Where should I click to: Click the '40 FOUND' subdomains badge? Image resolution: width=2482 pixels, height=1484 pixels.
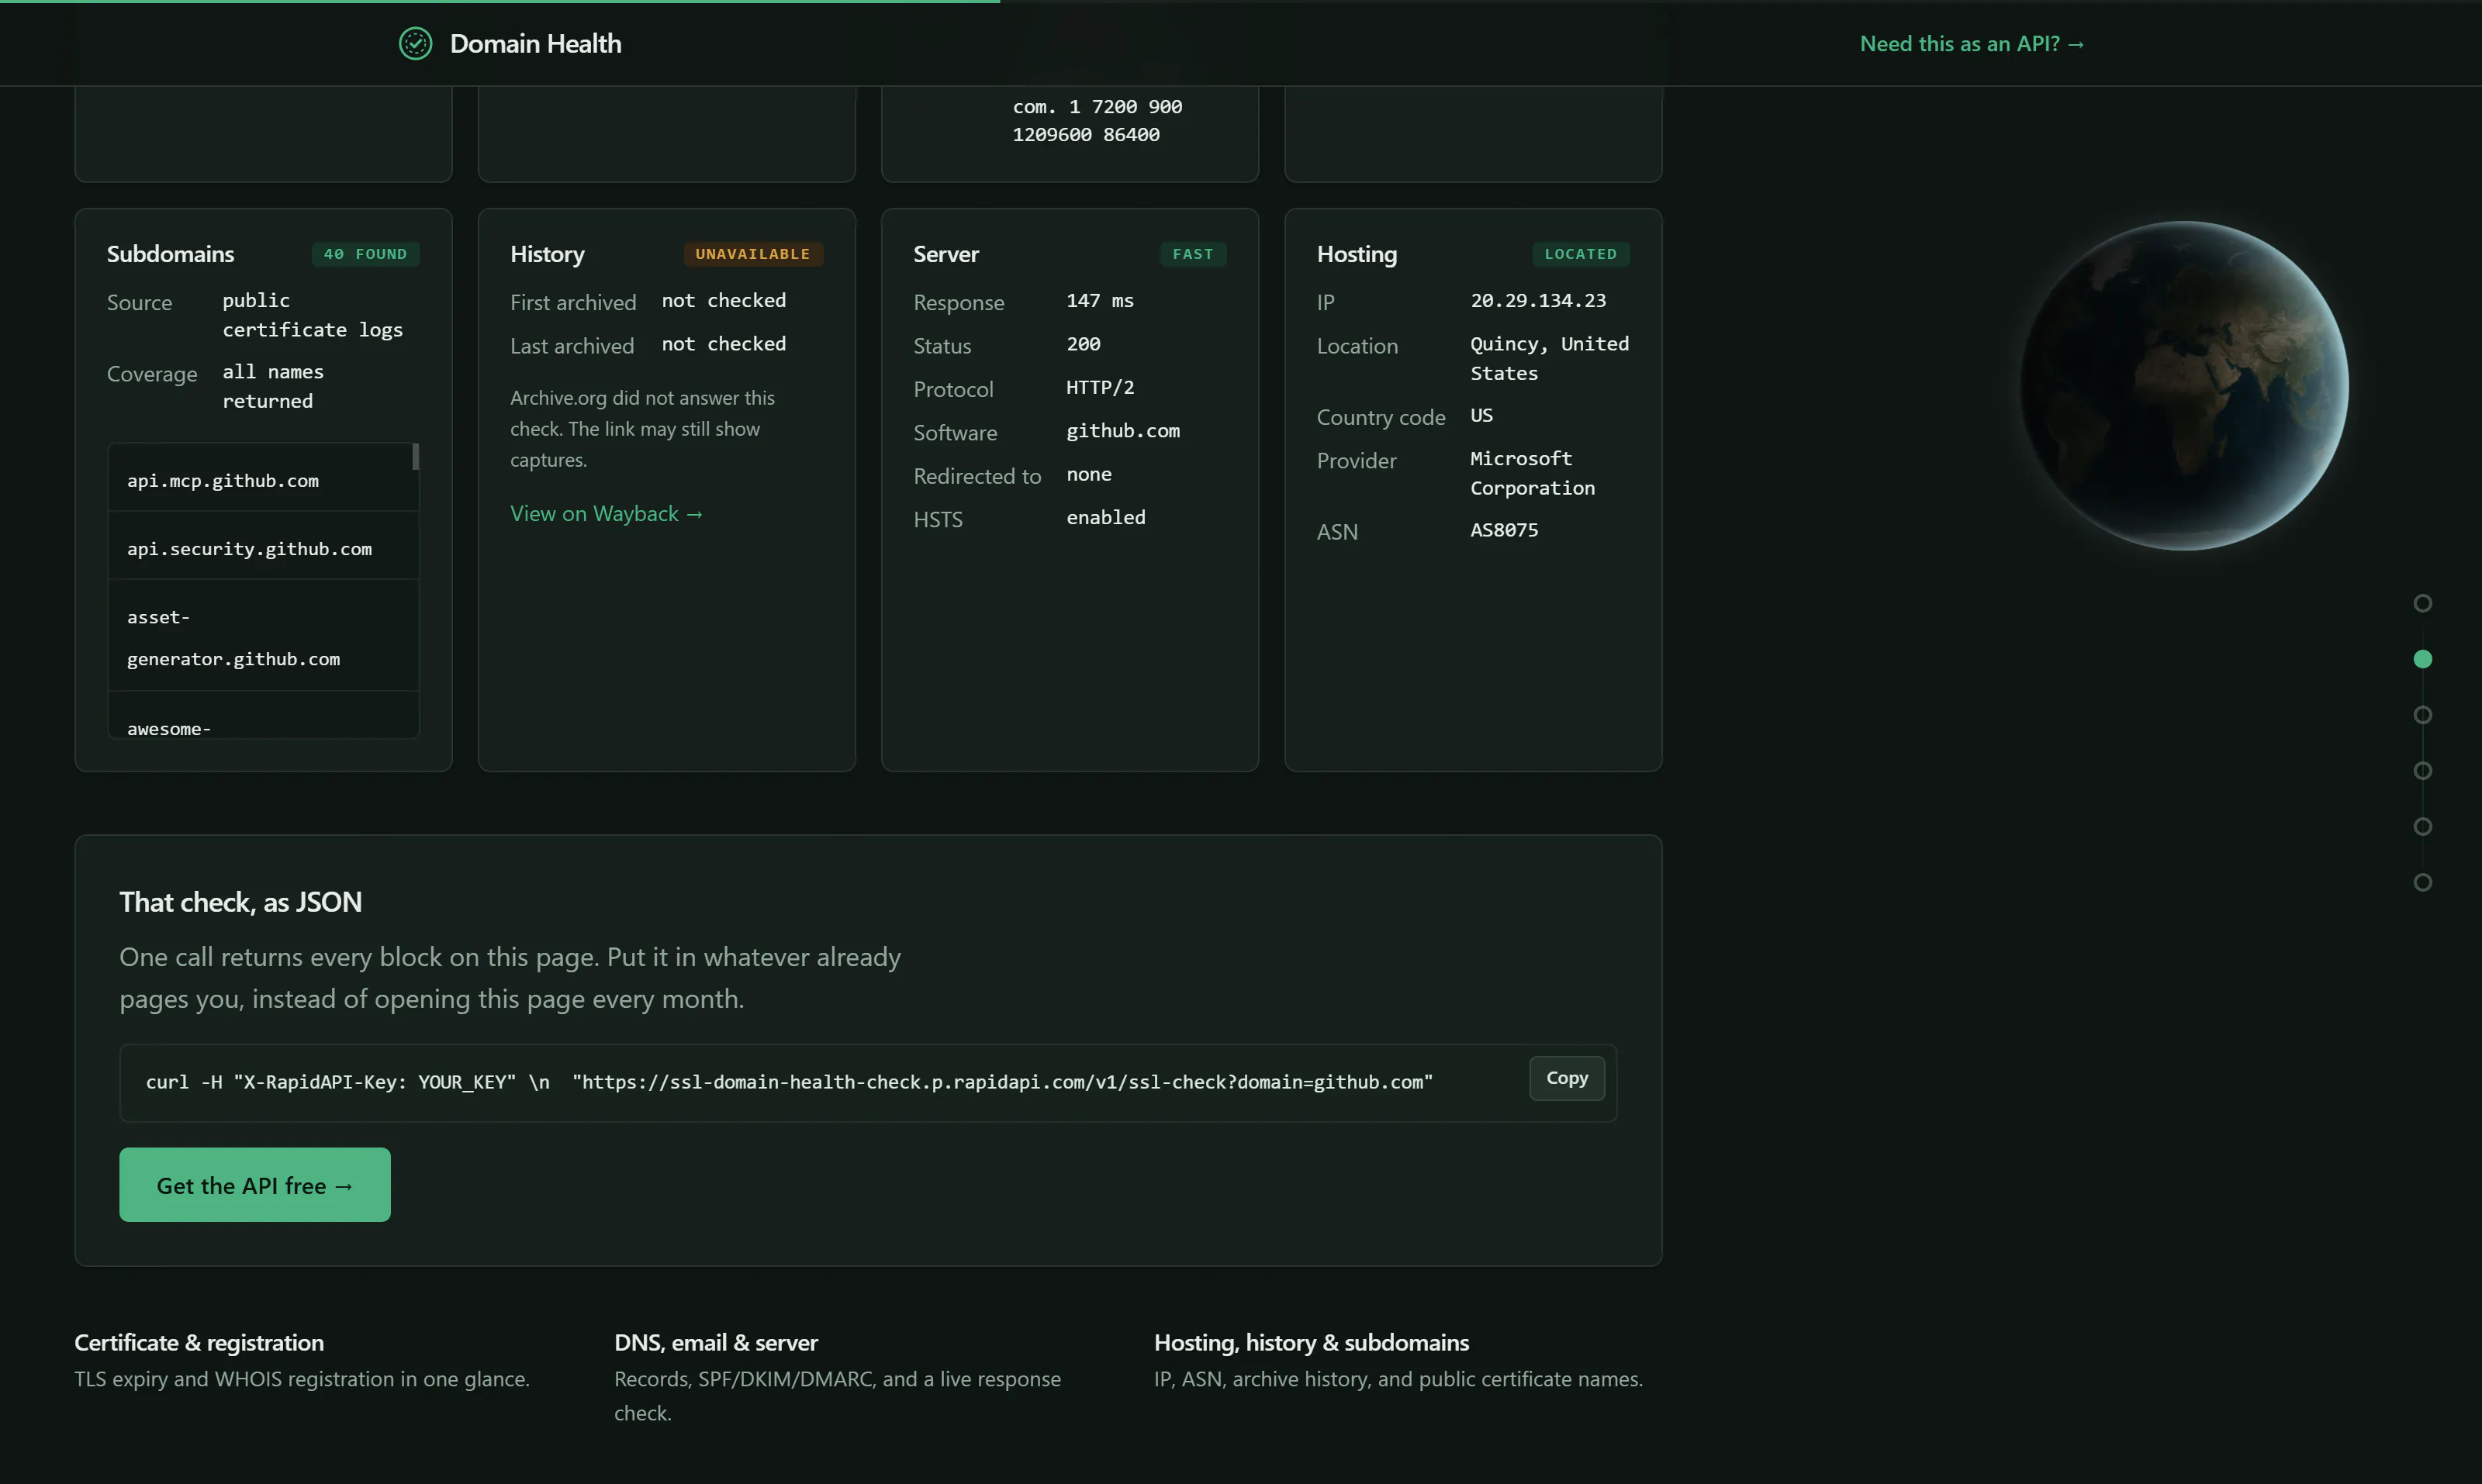pyautogui.click(x=365, y=254)
